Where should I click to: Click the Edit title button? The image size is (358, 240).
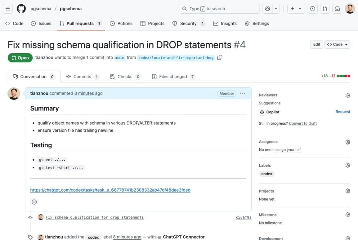click(317, 44)
